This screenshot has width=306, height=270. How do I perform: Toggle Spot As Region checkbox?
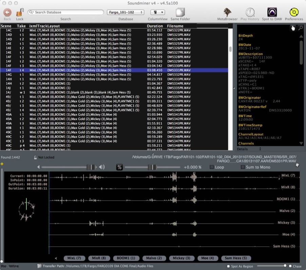(228, 266)
